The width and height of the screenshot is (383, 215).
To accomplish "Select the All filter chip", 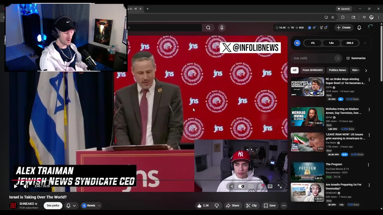I will point(294,70).
